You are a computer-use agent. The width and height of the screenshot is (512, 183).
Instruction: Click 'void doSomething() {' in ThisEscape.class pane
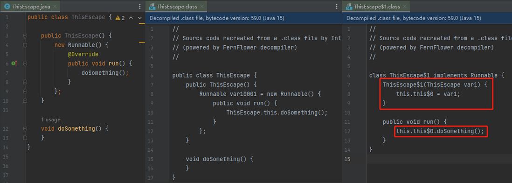click(x=220, y=159)
